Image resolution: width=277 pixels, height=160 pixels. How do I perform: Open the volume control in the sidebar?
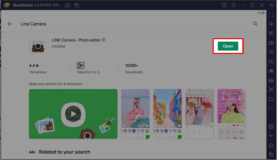pyautogui.click(x=271, y=24)
